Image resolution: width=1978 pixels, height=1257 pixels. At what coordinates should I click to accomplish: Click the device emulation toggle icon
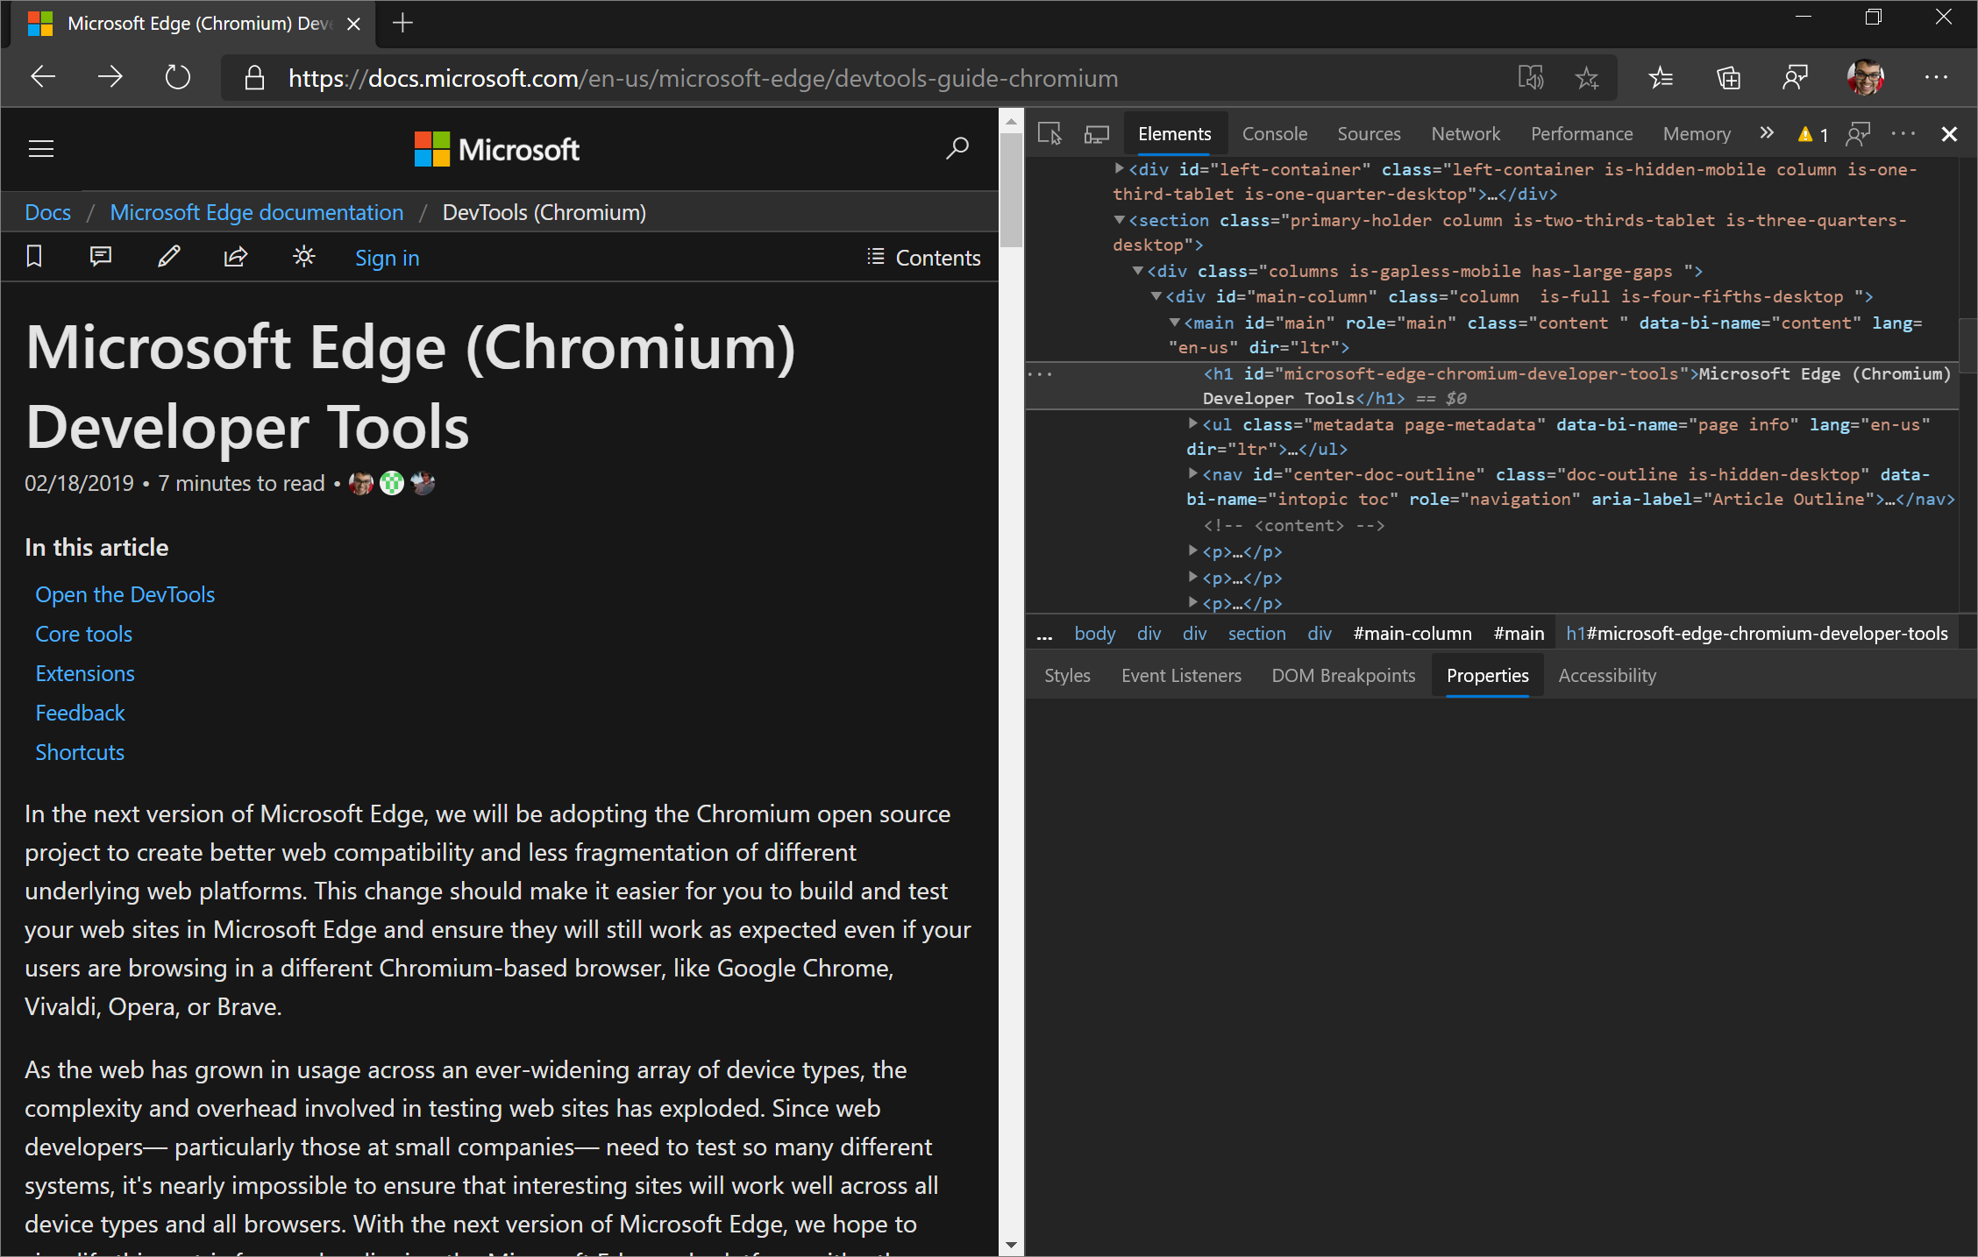(1099, 134)
